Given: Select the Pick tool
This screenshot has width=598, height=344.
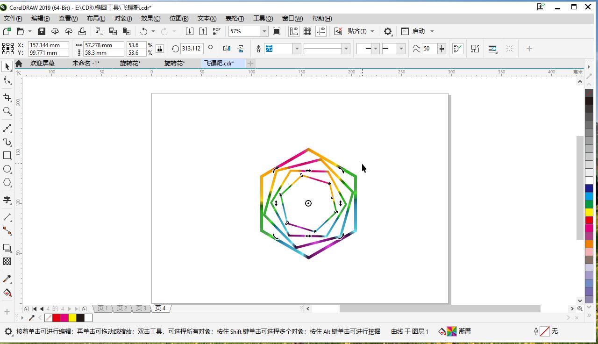Looking at the screenshot, I should 7,66.
